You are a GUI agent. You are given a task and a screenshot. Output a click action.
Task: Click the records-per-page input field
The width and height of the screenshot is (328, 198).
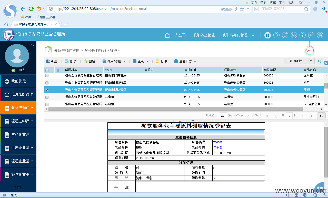(x=223, y=116)
